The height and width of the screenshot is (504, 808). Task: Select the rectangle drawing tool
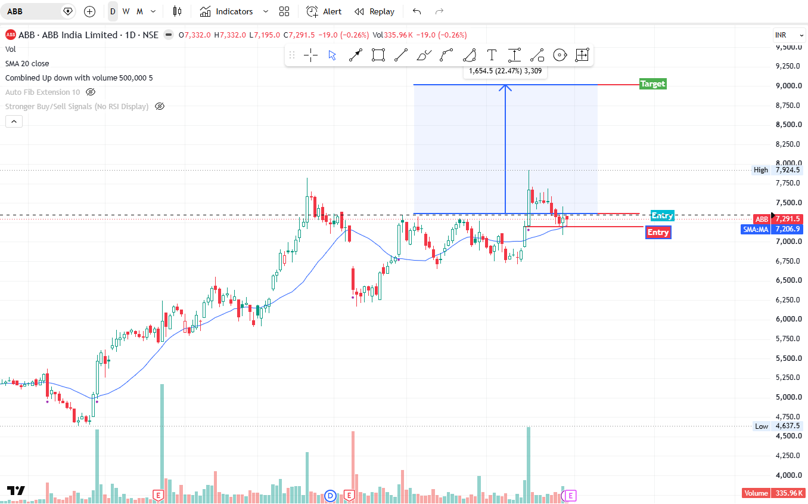click(x=378, y=55)
